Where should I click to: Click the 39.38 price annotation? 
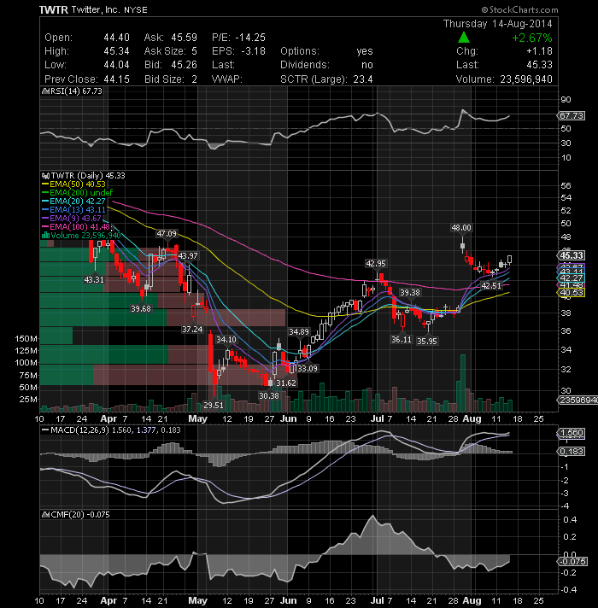pyautogui.click(x=410, y=293)
